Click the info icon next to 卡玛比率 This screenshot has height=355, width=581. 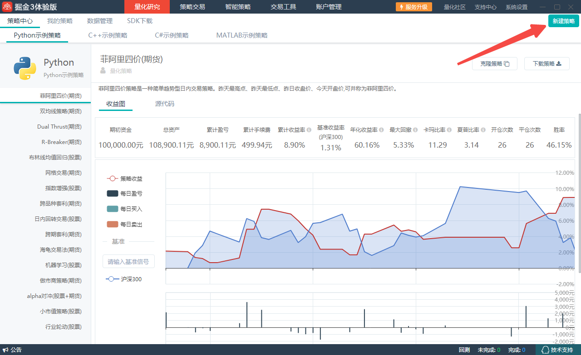[449, 130]
